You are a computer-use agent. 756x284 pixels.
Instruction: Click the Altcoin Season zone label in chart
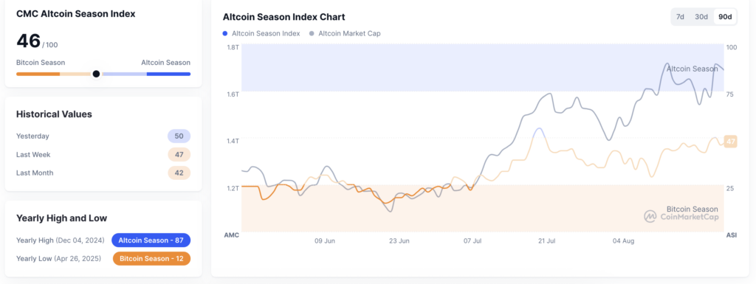click(x=692, y=69)
